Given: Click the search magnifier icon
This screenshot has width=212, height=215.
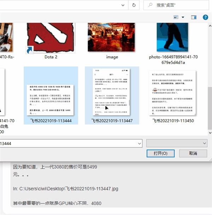Looking at the screenshot, I should (x=151, y=5).
